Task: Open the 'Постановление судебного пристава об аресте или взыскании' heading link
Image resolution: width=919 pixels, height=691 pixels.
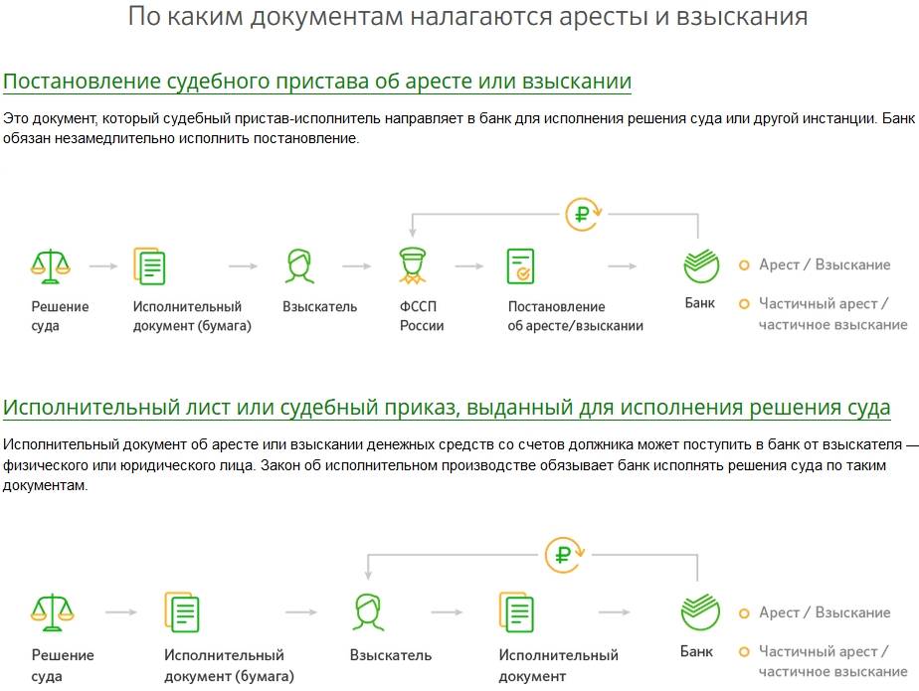Action: click(x=317, y=81)
